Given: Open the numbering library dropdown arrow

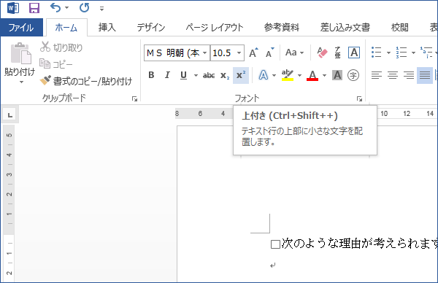Looking at the screenshot, I should (x=413, y=53).
